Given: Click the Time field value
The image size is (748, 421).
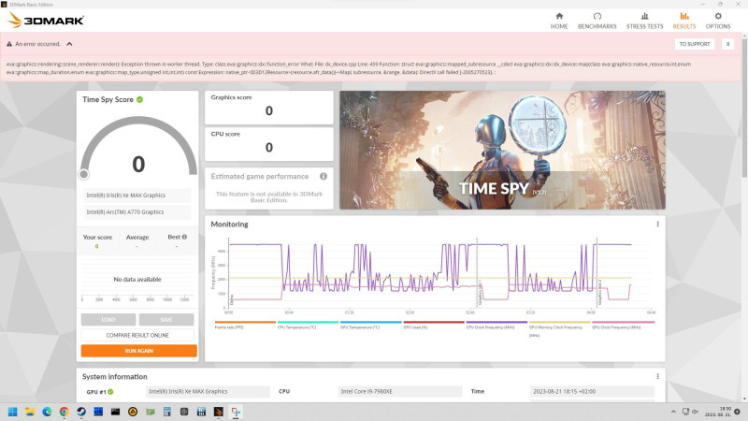Looking at the screenshot, I should [592, 391].
